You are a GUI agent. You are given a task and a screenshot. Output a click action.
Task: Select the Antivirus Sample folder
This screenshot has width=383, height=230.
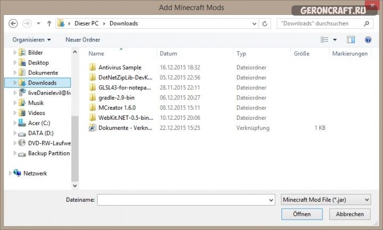[x=120, y=68]
